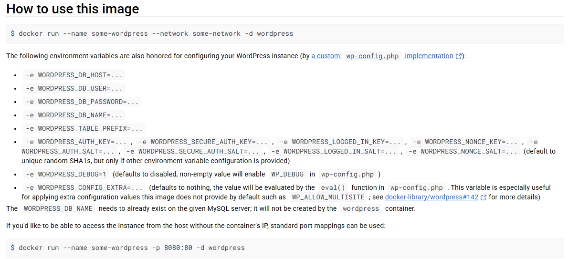The image size is (568, 259).
Task: Click external link icon after docker-library/wordpress#142
Action: [x=483, y=198]
